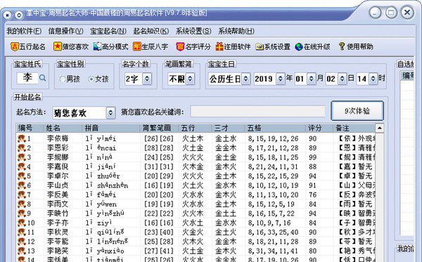Viewport: 422px width, 262px height.
Task: Click the title bar round dot icon
Action: pyautogui.click(x=7, y=15)
